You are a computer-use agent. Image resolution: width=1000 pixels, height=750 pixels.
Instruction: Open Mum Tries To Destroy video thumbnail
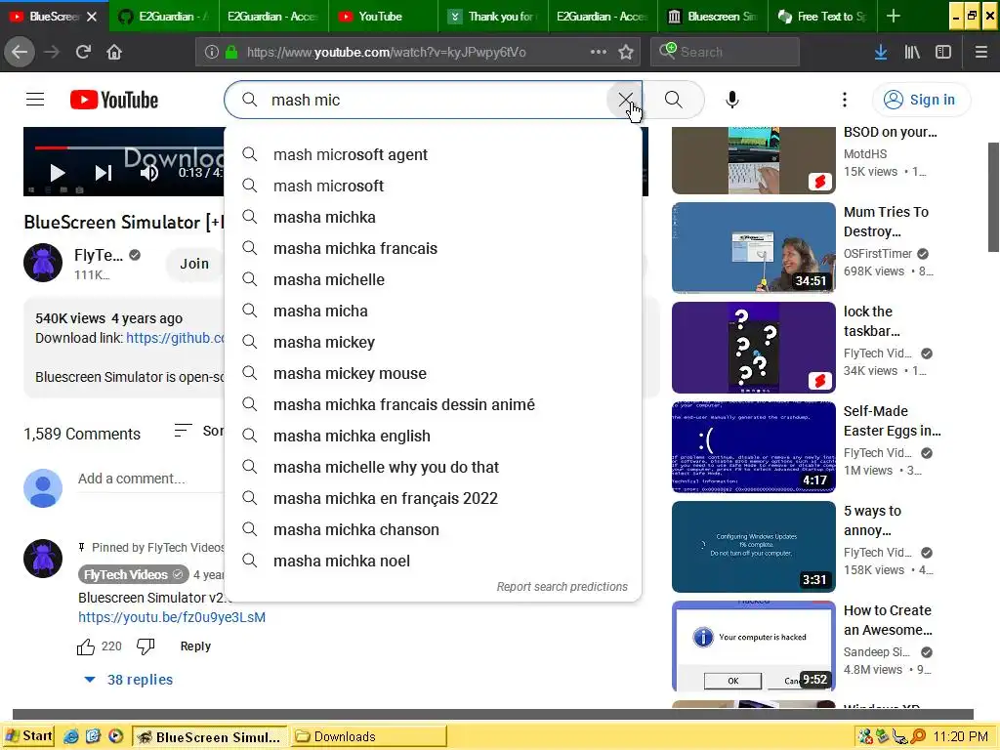pyautogui.click(x=753, y=247)
